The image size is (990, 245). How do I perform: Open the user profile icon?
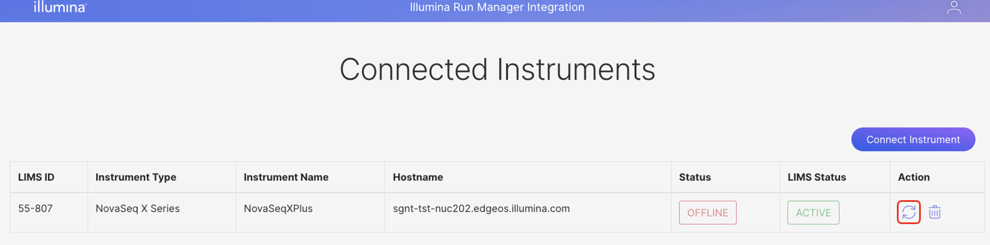coord(954,8)
